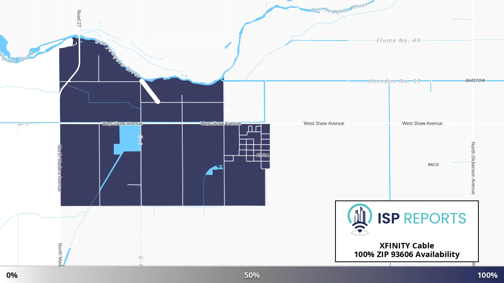This screenshot has width=504, height=283.
Task: Click the "100%" label on the coverage scale
Action: [x=487, y=275]
